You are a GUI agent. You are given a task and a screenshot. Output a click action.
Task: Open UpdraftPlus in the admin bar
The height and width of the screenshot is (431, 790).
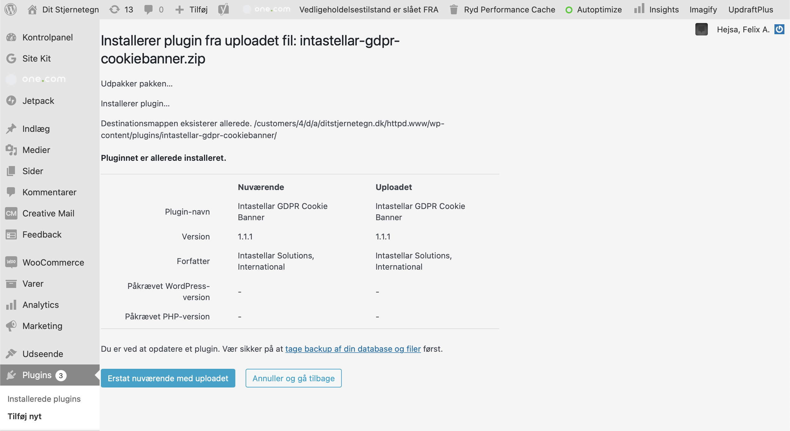point(751,10)
